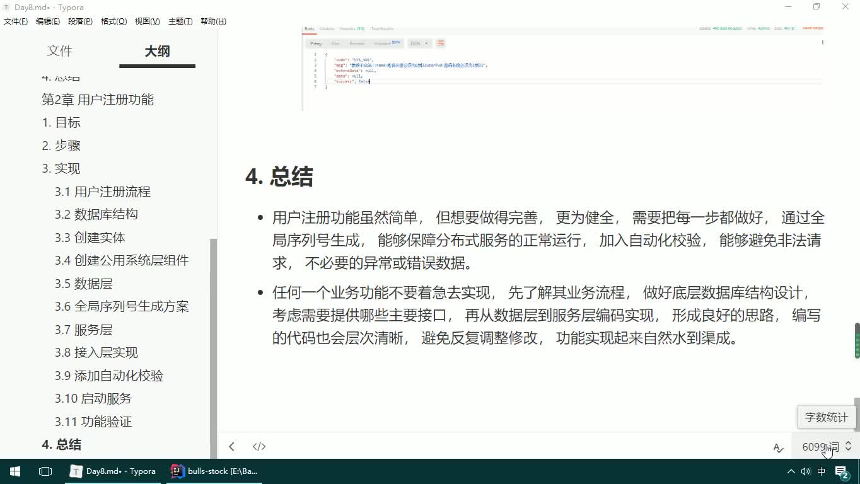Screen dimensions: 860x484
Task: Click the sidebar outline scrollbar thumb
Action: [x=213, y=349]
